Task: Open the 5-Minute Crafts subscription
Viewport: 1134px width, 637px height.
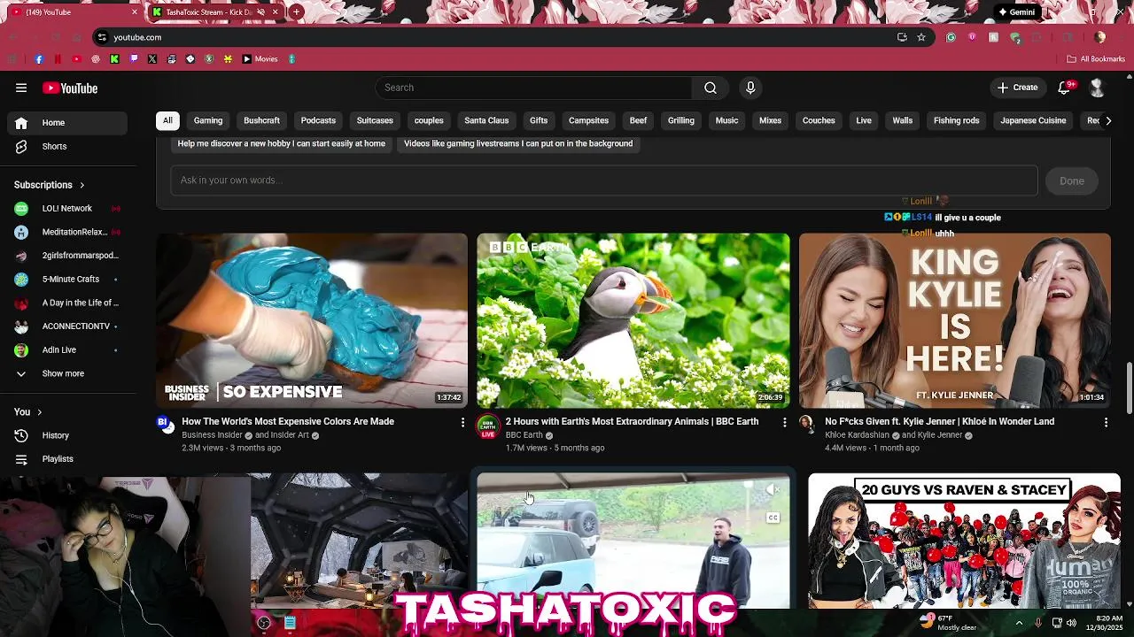Action: 69,280
